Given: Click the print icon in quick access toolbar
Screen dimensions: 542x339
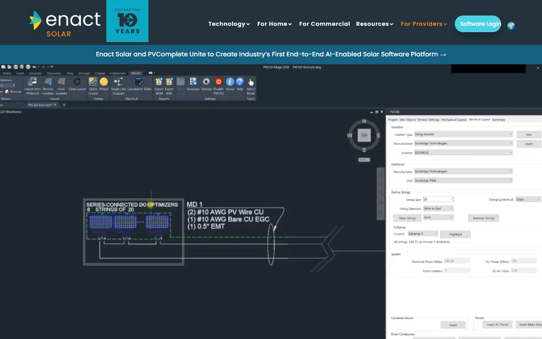Looking at the screenshot, I should pos(28,67).
